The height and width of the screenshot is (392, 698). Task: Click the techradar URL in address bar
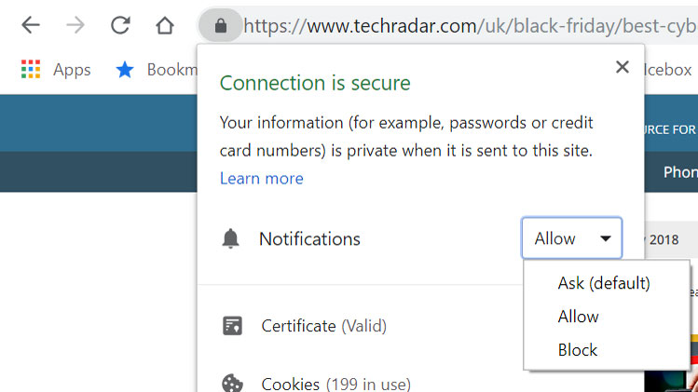click(466, 25)
